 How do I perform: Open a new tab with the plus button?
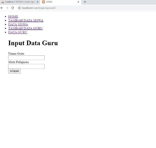[85, 2]
